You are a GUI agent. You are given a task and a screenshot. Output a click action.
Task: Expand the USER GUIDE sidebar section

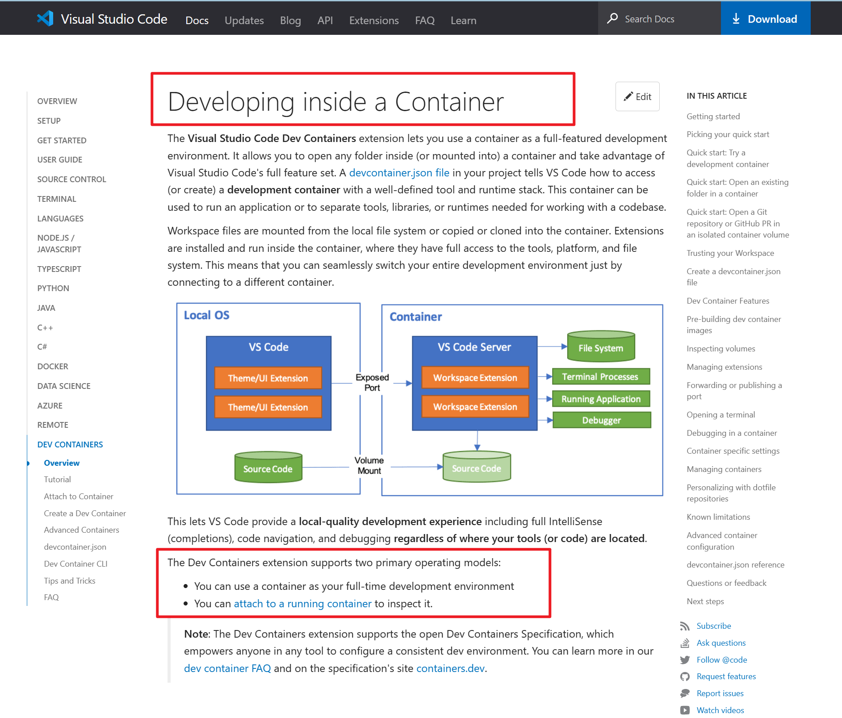coord(59,159)
